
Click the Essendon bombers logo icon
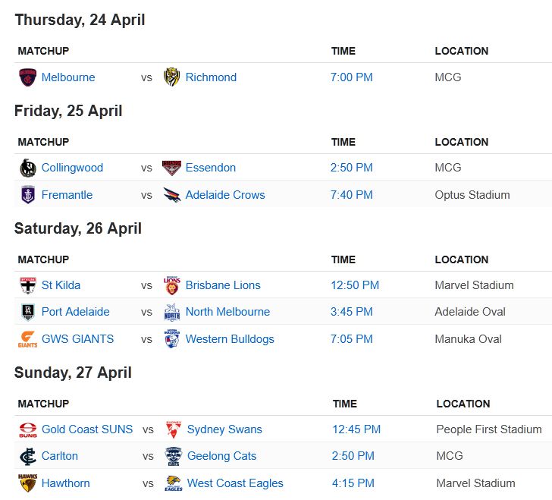pyautogui.click(x=172, y=168)
